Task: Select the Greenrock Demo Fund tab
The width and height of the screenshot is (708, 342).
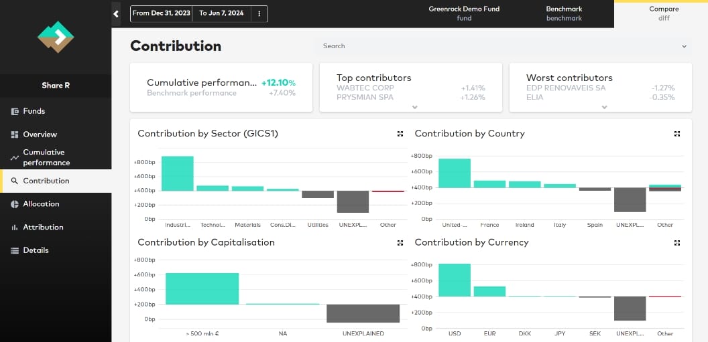Action: point(464,13)
